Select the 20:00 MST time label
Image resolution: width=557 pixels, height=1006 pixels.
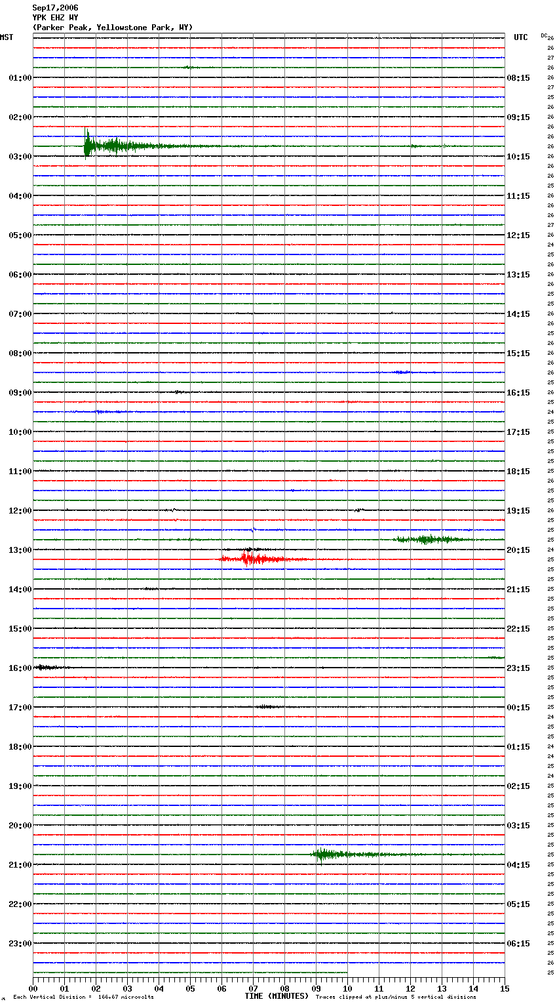pyautogui.click(x=20, y=826)
